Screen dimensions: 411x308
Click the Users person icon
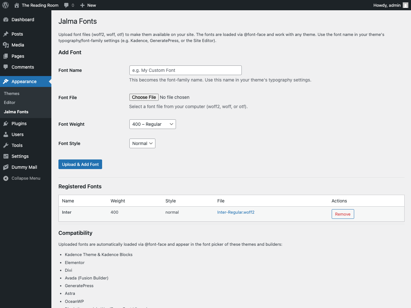click(6, 134)
